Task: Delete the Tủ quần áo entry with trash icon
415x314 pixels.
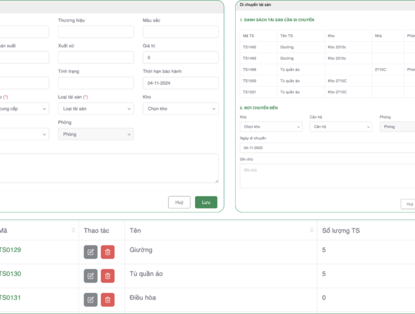Action: pos(107,275)
